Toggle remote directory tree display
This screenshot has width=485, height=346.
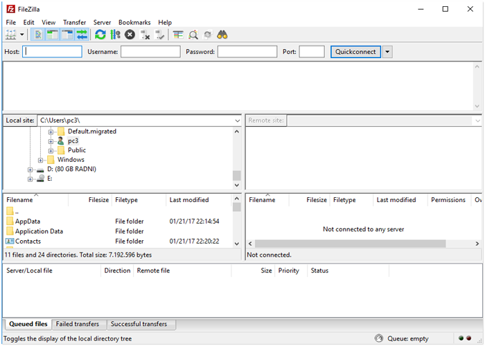67,35
